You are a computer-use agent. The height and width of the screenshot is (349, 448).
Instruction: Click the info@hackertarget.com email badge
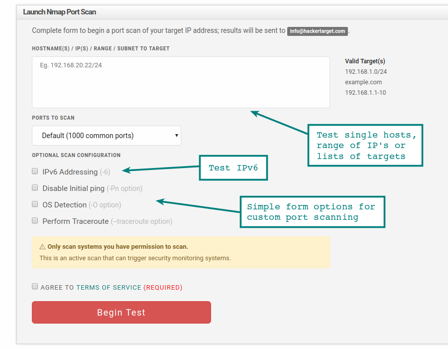pyautogui.click(x=318, y=31)
